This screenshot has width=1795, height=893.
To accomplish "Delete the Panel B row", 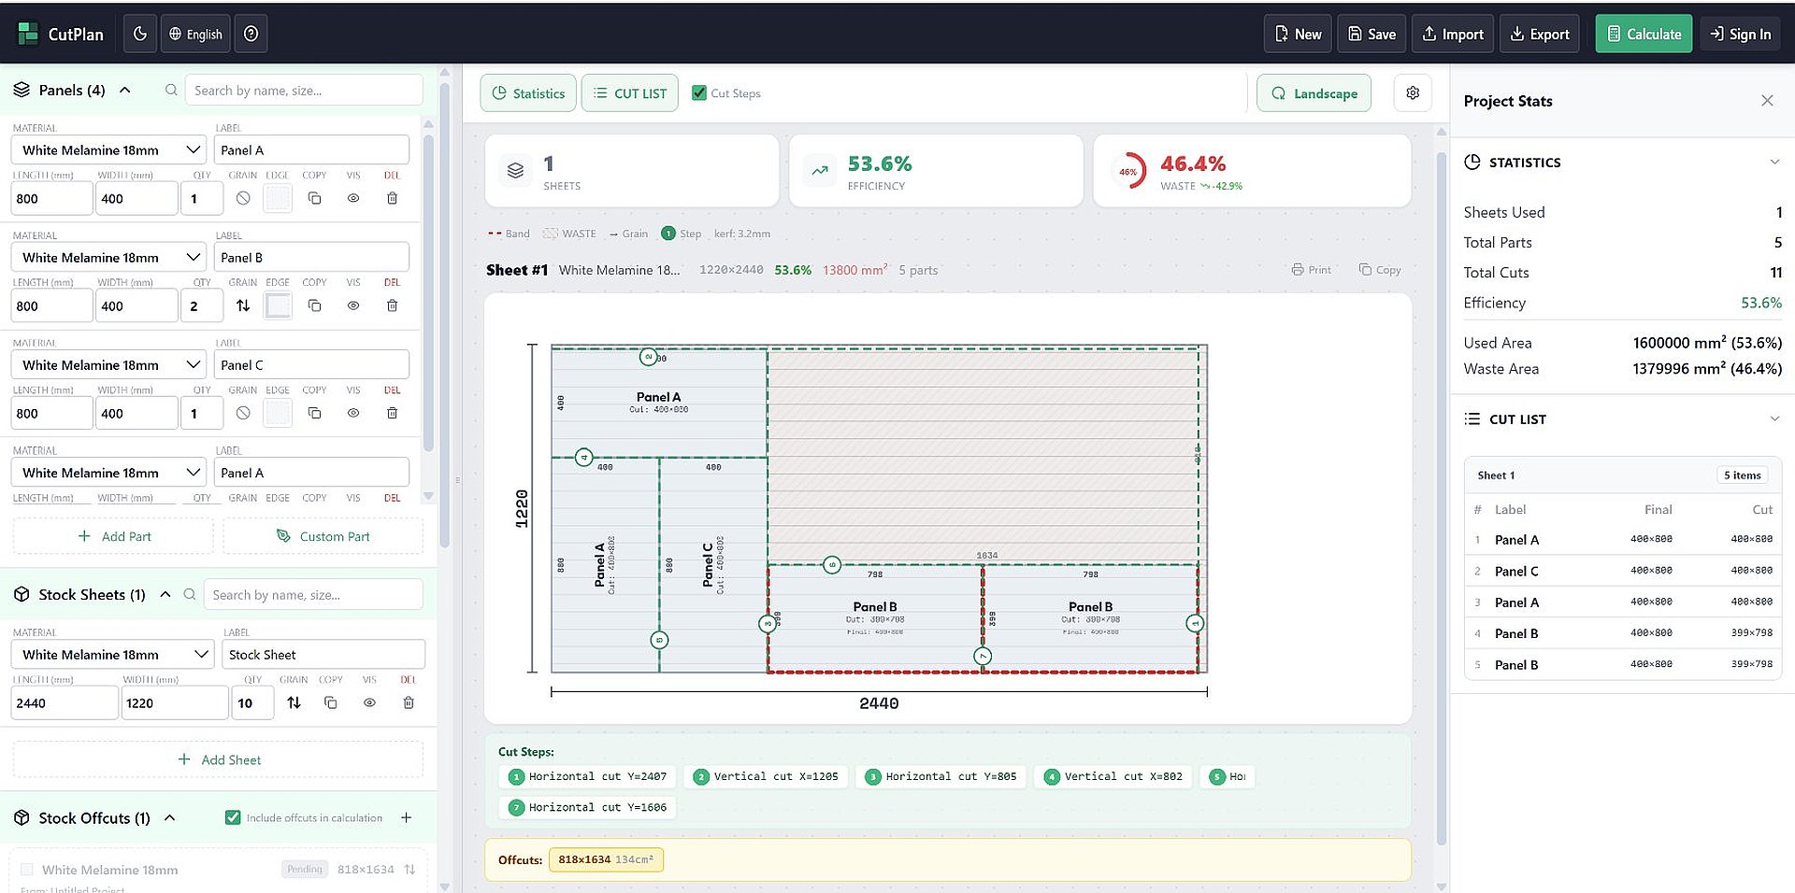I will tap(392, 305).
